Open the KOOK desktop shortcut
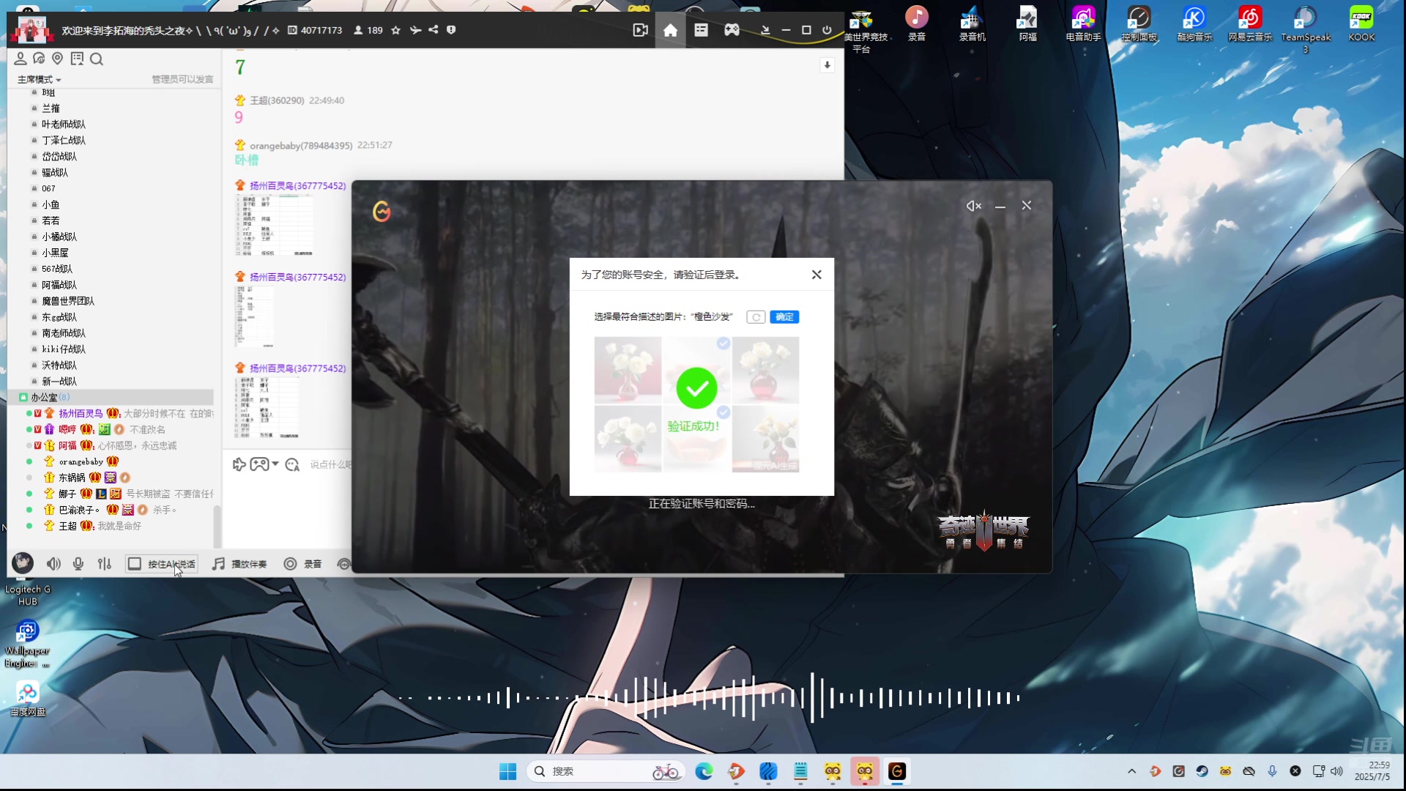The height and width of the screenshot is (791, 1406). tap(1361, 23)
